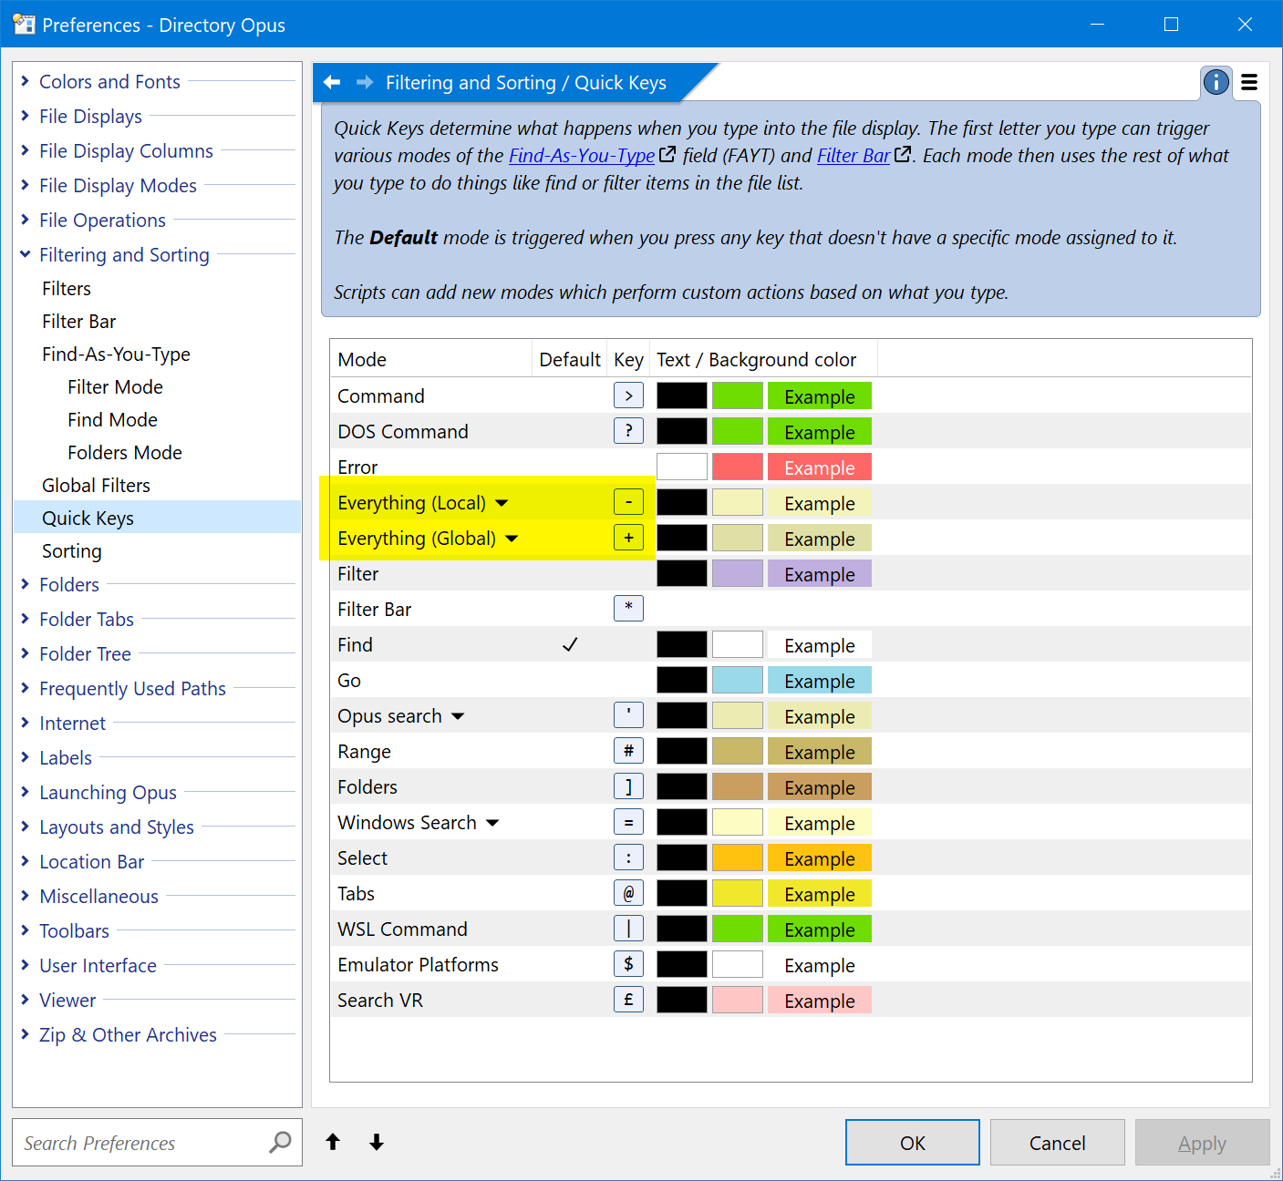The width and height of the screenshot is (1283, 1181).
Task: Click the up arrow beside the search box
Action: pos(333,1142)
